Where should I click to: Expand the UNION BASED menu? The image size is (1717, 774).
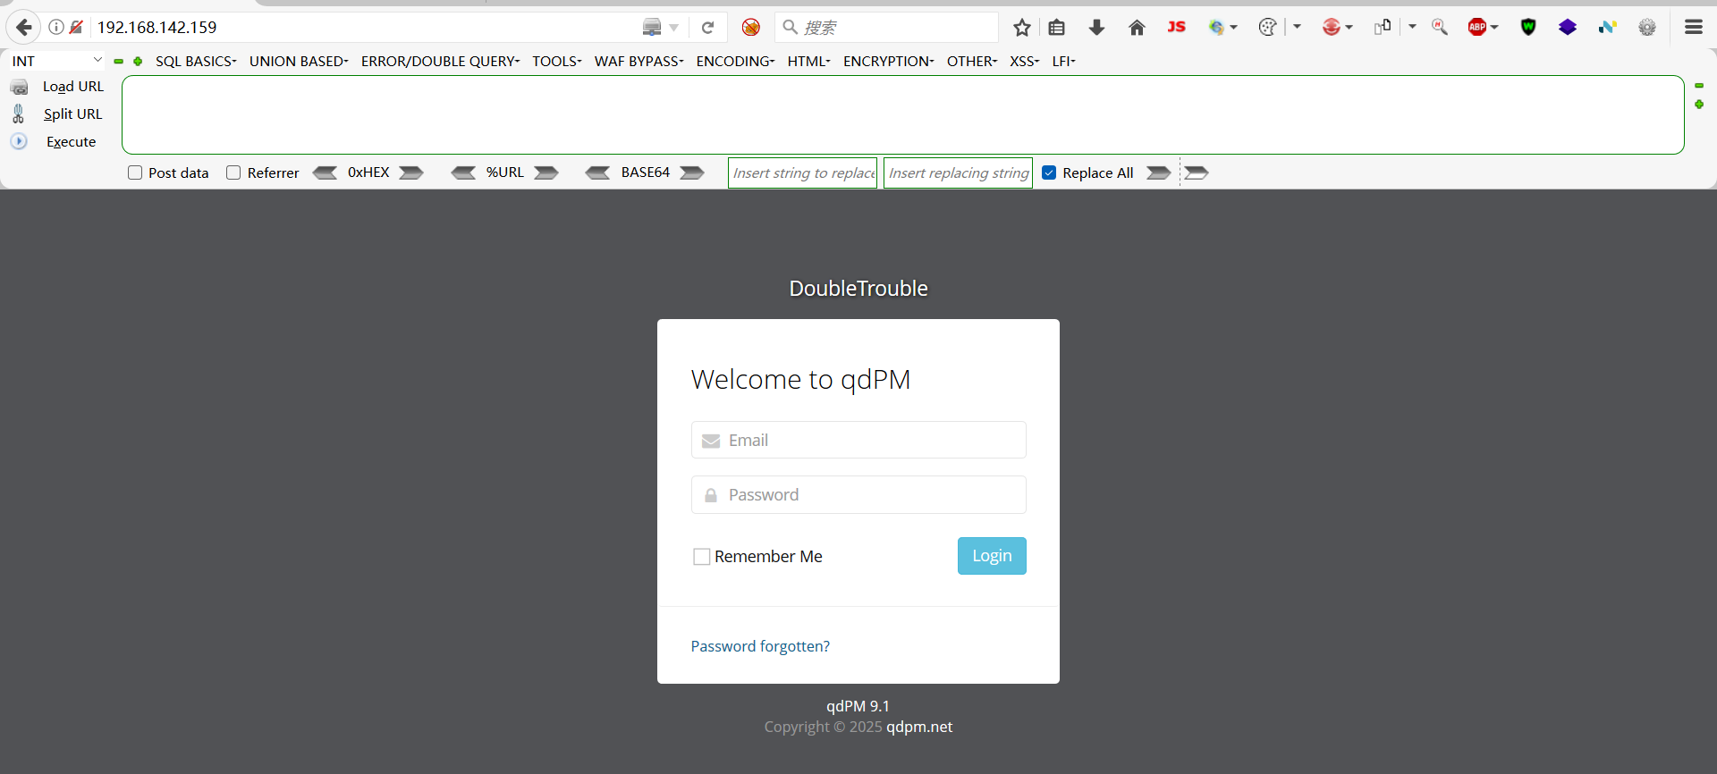pos(299,61)
